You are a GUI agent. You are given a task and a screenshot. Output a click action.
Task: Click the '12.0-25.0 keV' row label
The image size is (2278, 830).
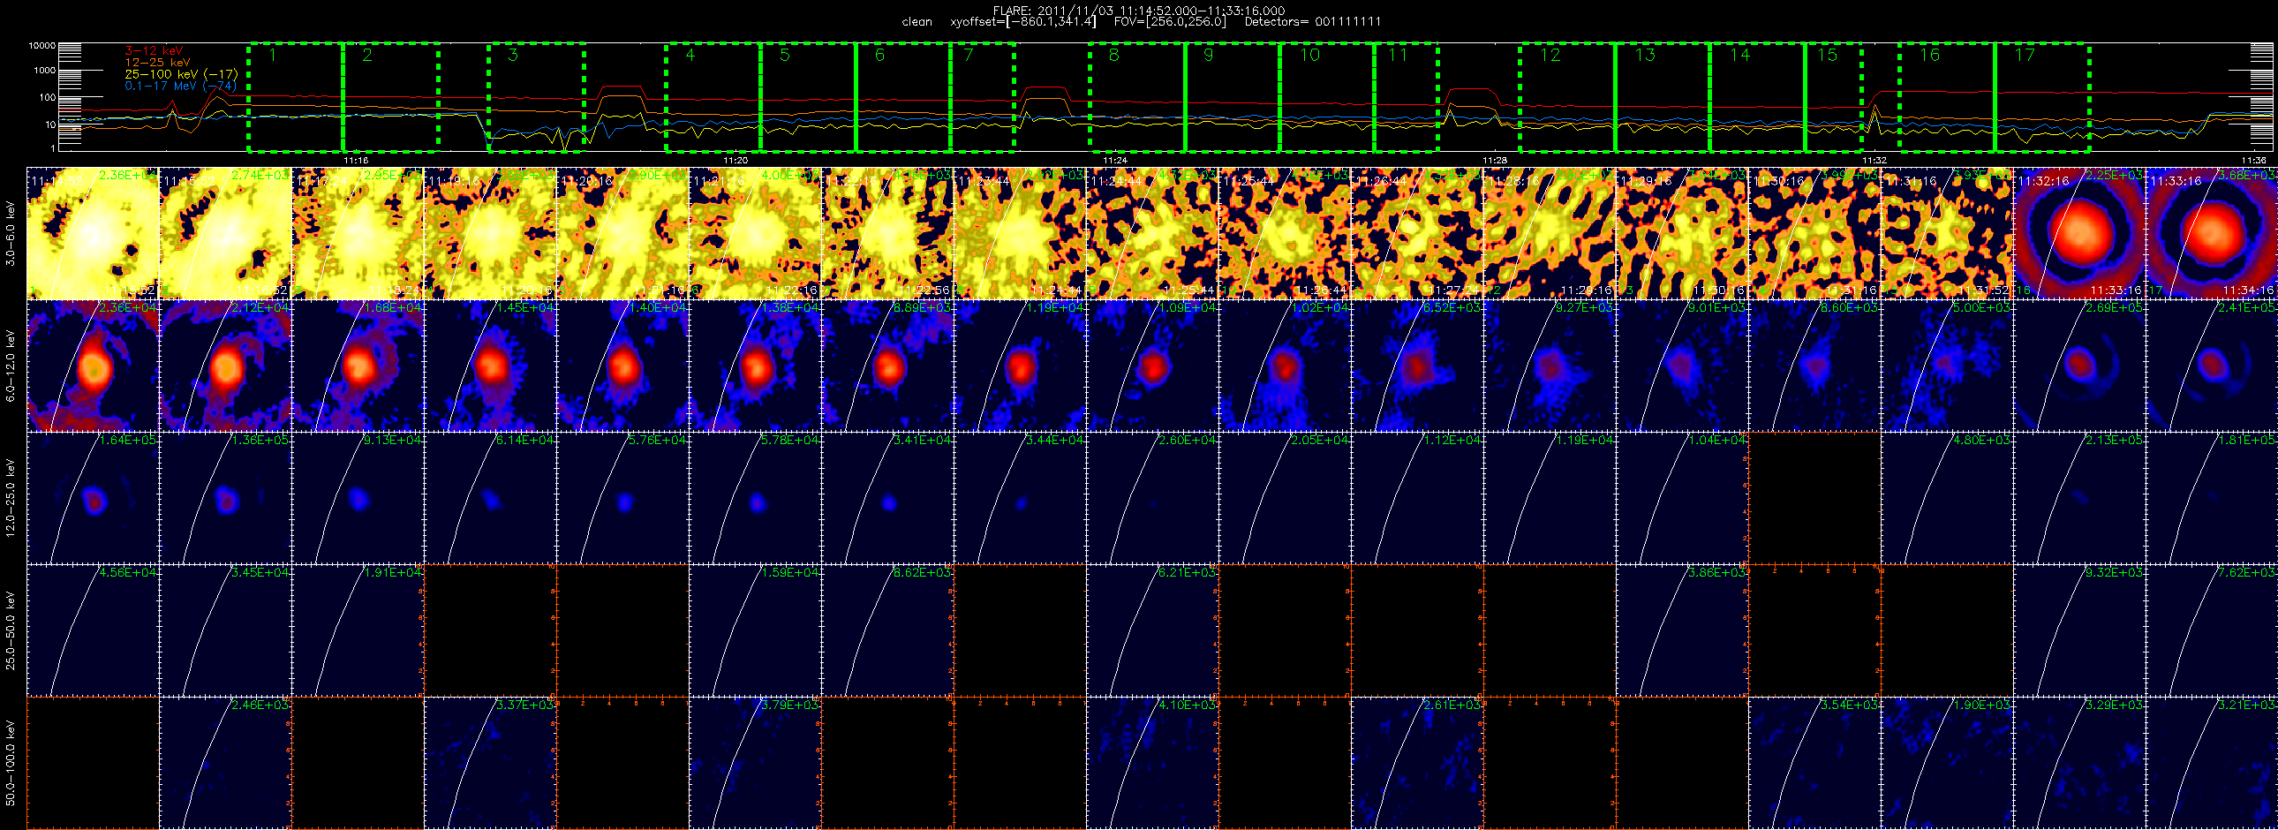[x=11, y=499]
